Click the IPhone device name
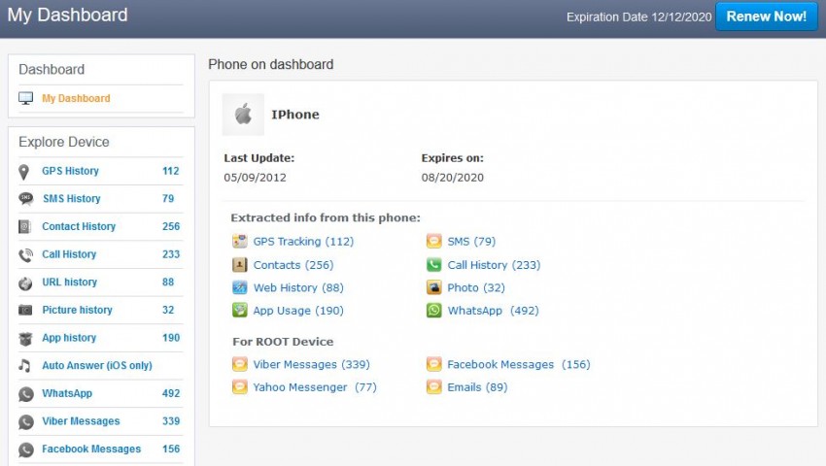 click(295, 115)
